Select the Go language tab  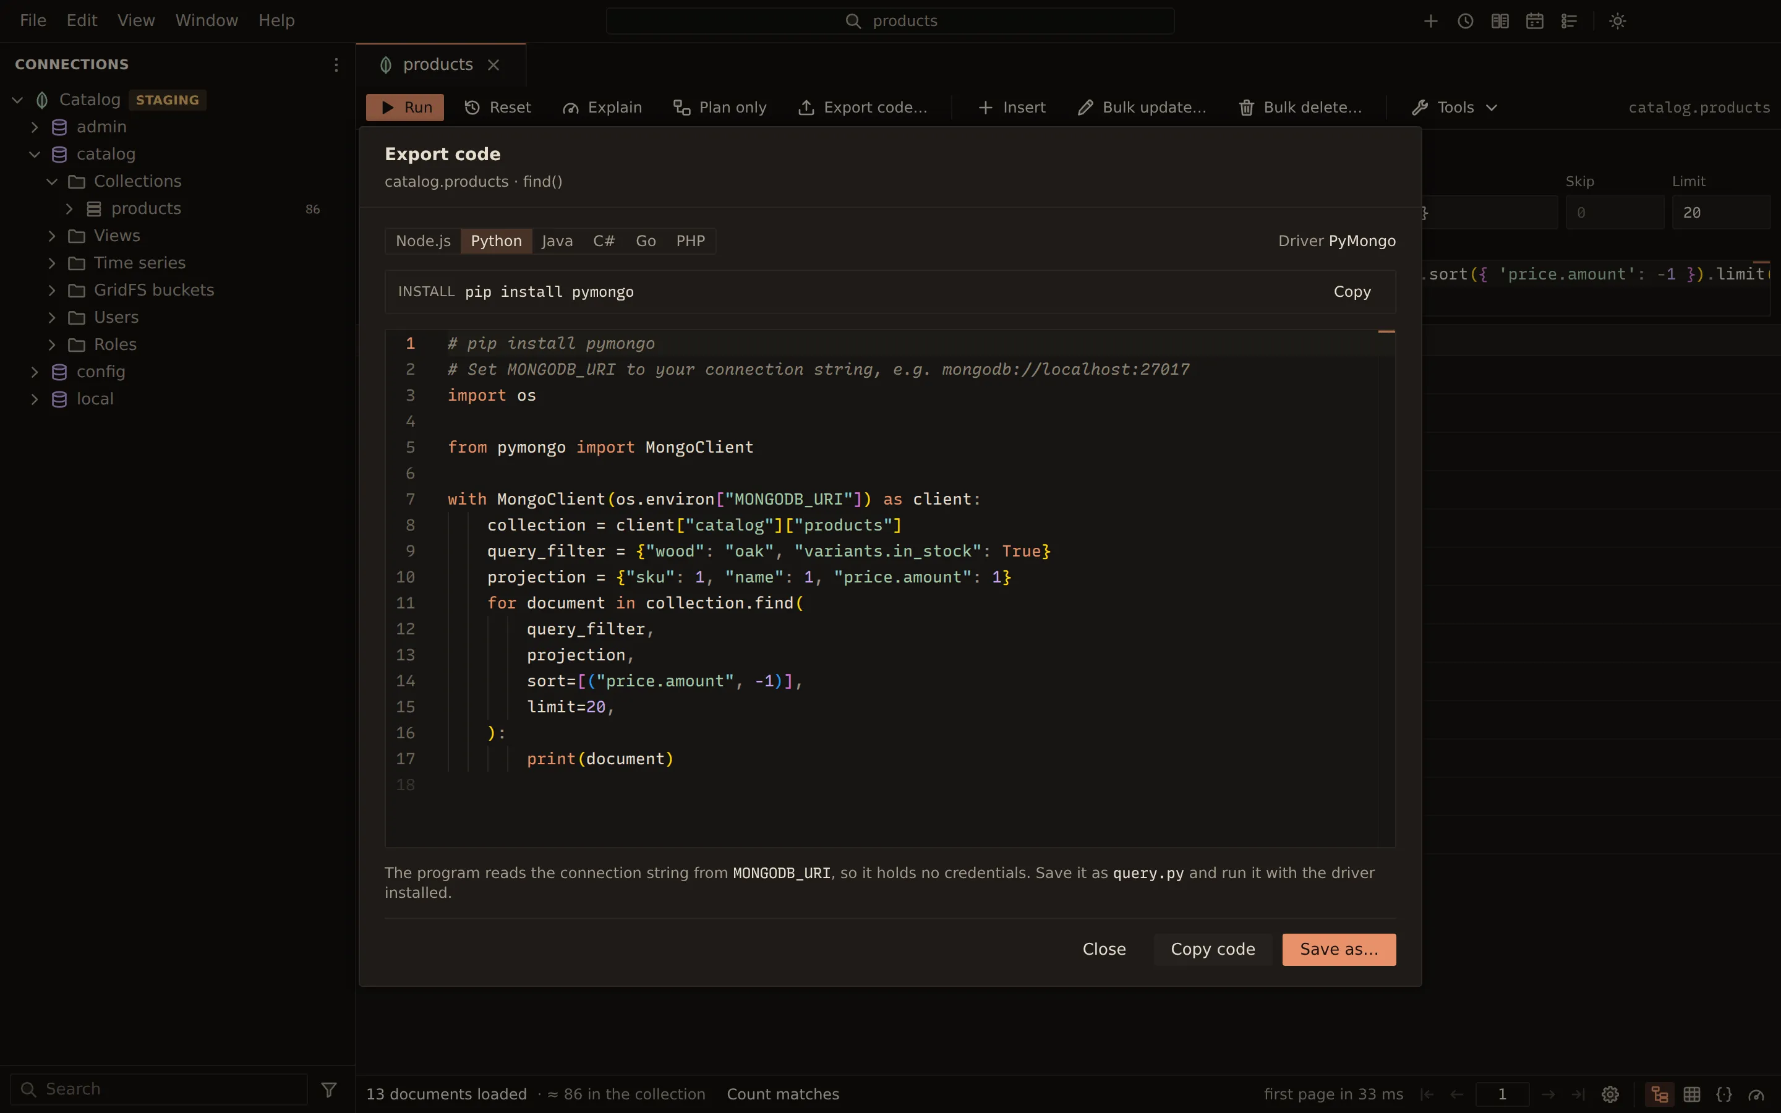(x=646, y=241)
